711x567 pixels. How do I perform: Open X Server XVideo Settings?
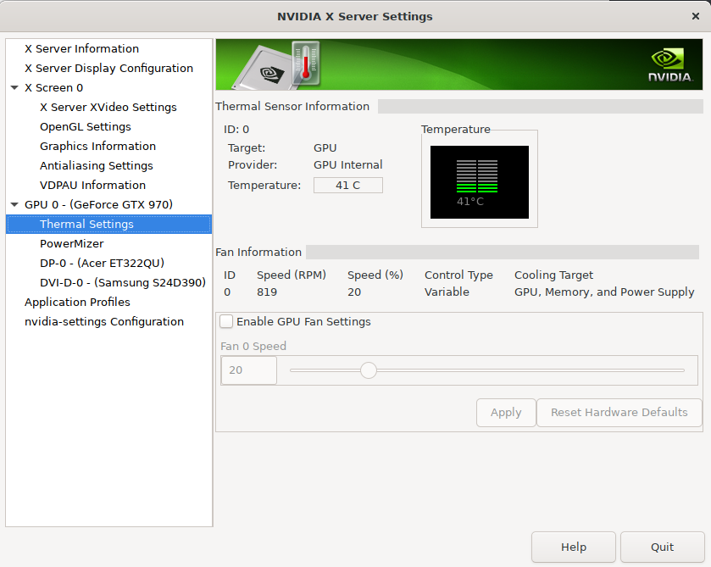tap(108, 107)
